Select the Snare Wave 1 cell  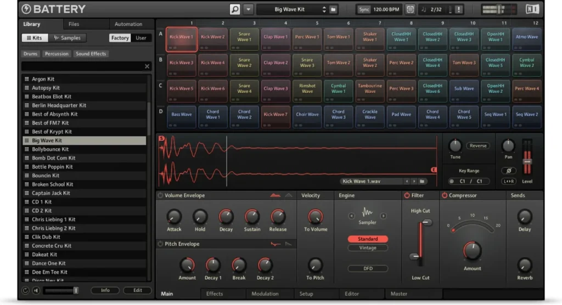244,39
